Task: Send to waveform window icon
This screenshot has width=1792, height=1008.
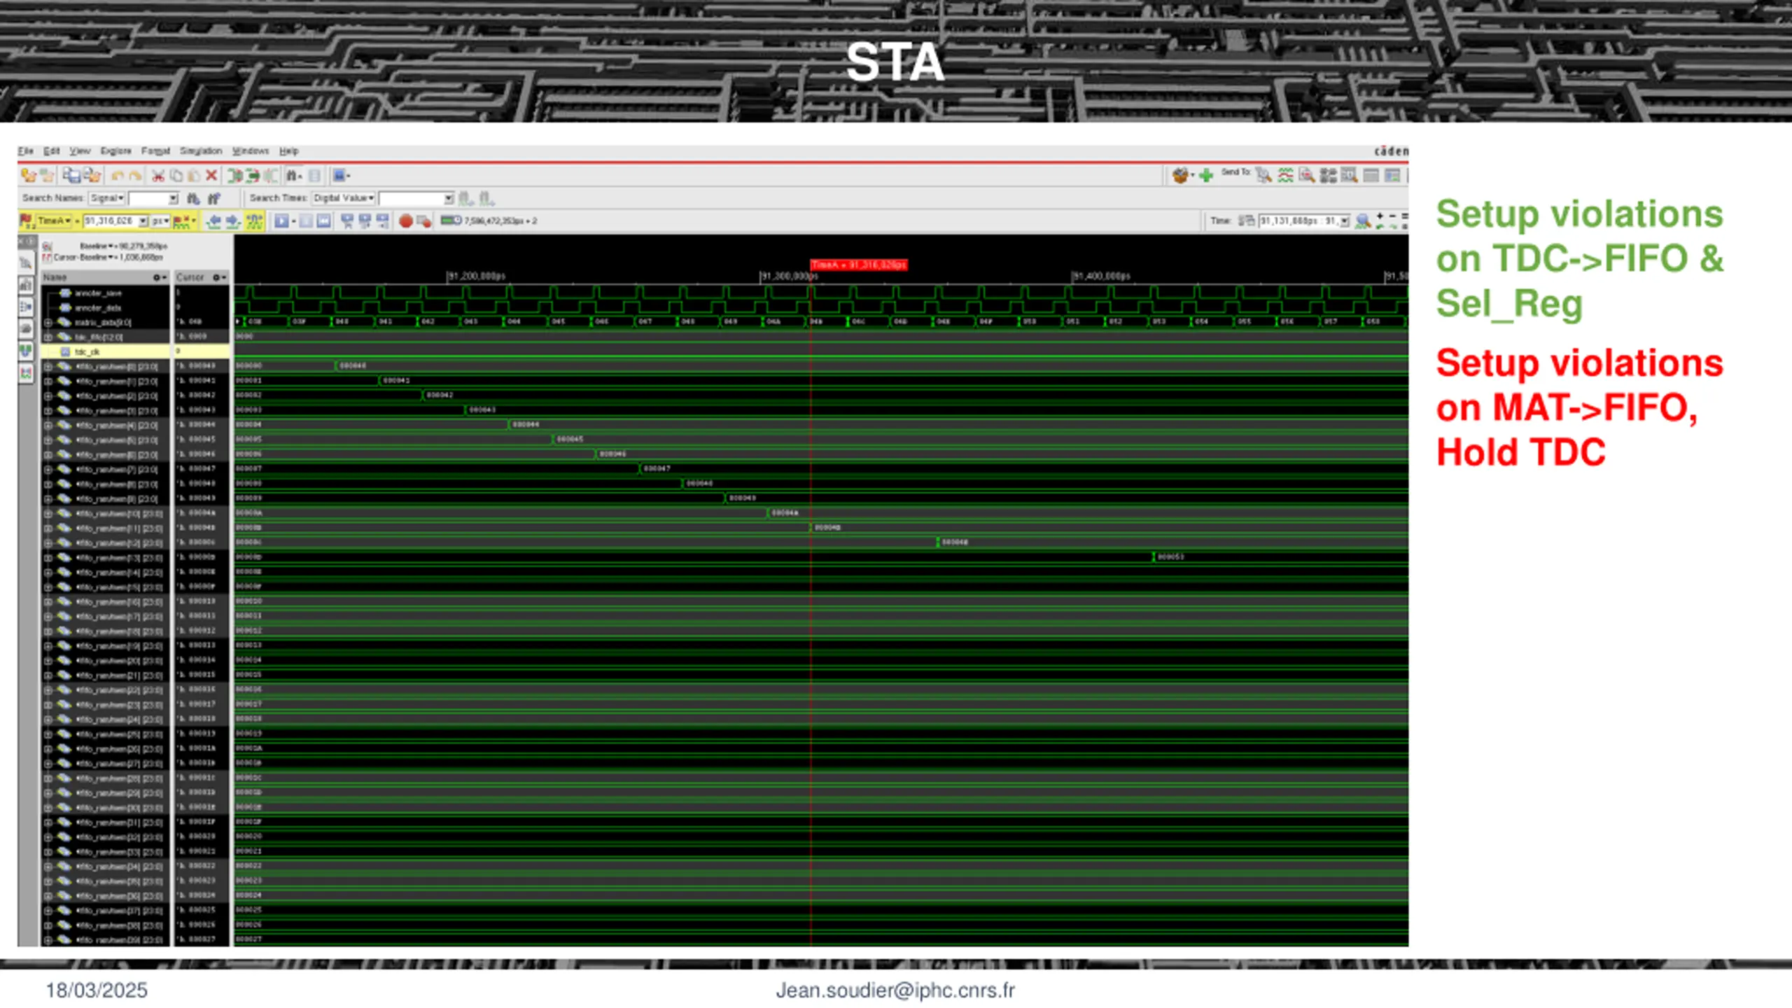Action: (1285, 176)
